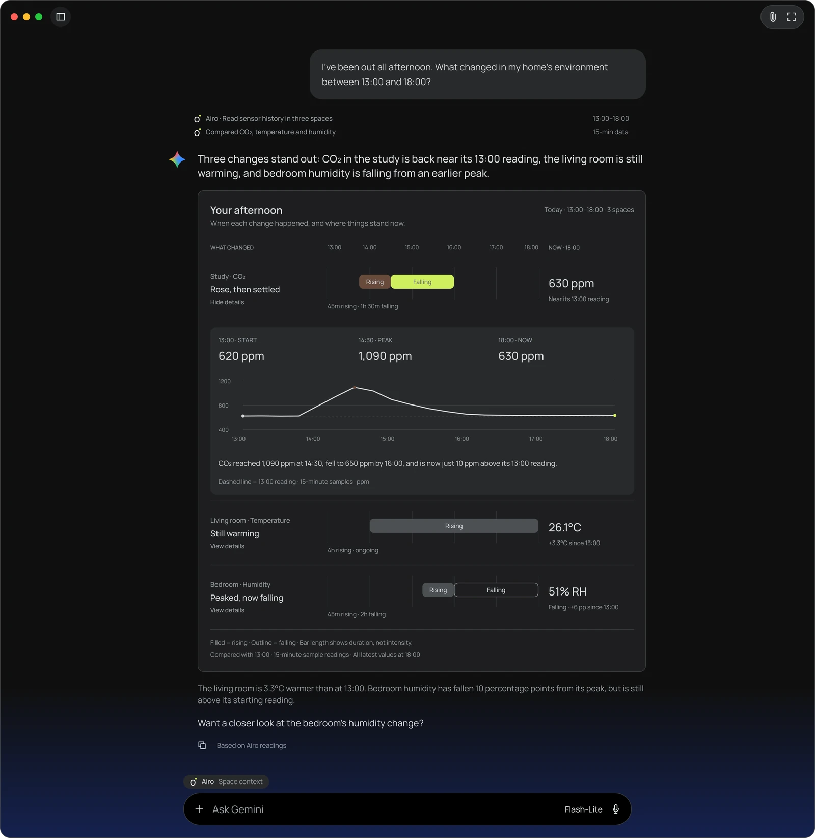Click the Gemini sparkle logo
Screen dimensions: 815x838
177,159
